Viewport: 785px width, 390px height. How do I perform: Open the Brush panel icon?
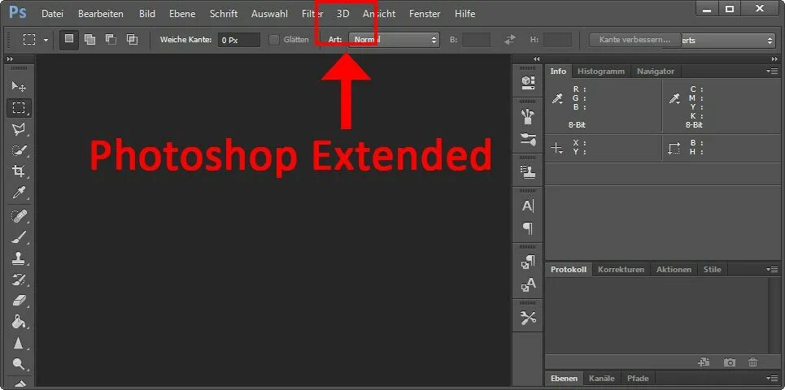(x=528, y=117)
